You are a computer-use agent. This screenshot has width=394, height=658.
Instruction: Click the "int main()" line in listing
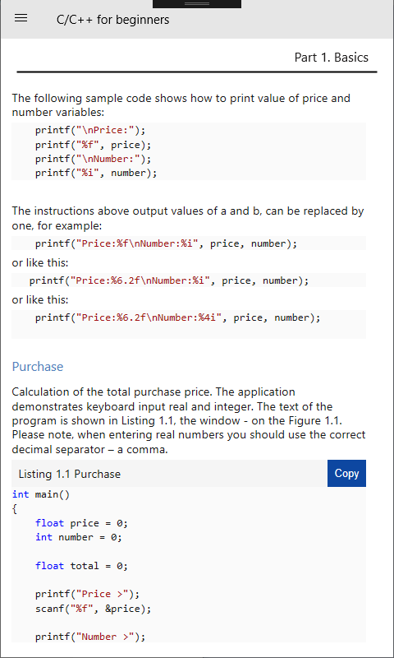click(x=41, y=495)
